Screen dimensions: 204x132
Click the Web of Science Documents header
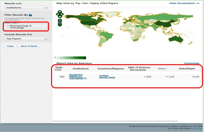[139, 69]
